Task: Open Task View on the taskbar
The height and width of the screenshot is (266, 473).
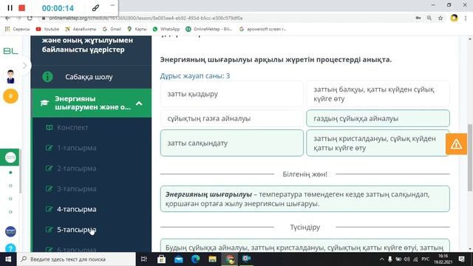Action: (x=144, y=259)
